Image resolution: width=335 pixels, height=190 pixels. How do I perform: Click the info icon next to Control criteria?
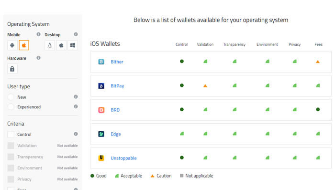click(76, 134)
